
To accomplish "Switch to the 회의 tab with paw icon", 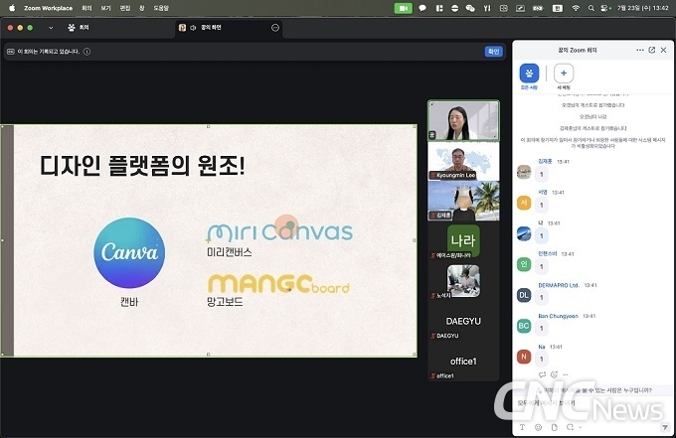I will pos(79,28).
